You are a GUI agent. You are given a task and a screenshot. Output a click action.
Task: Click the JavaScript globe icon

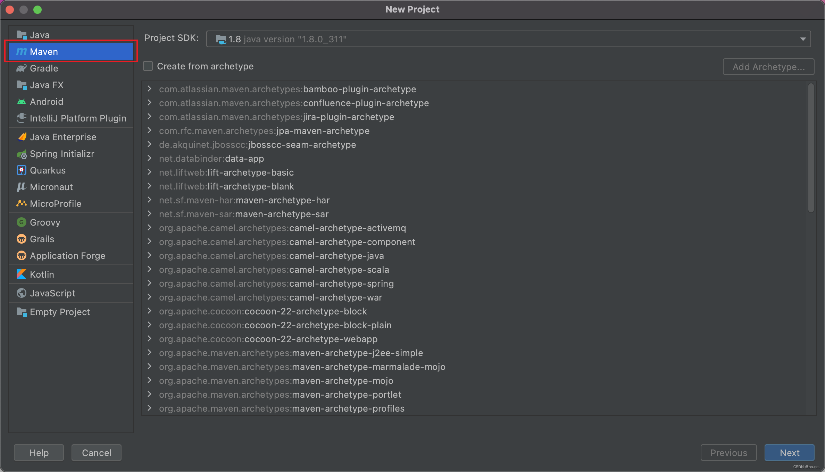[x=22, y=293]
